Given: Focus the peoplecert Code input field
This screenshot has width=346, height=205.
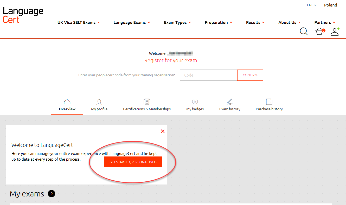Looking at the screenshot, I should tap(209, 75).
